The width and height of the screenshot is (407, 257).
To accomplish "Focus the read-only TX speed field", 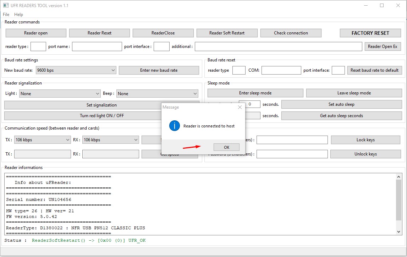I will (x=43, y=154).
